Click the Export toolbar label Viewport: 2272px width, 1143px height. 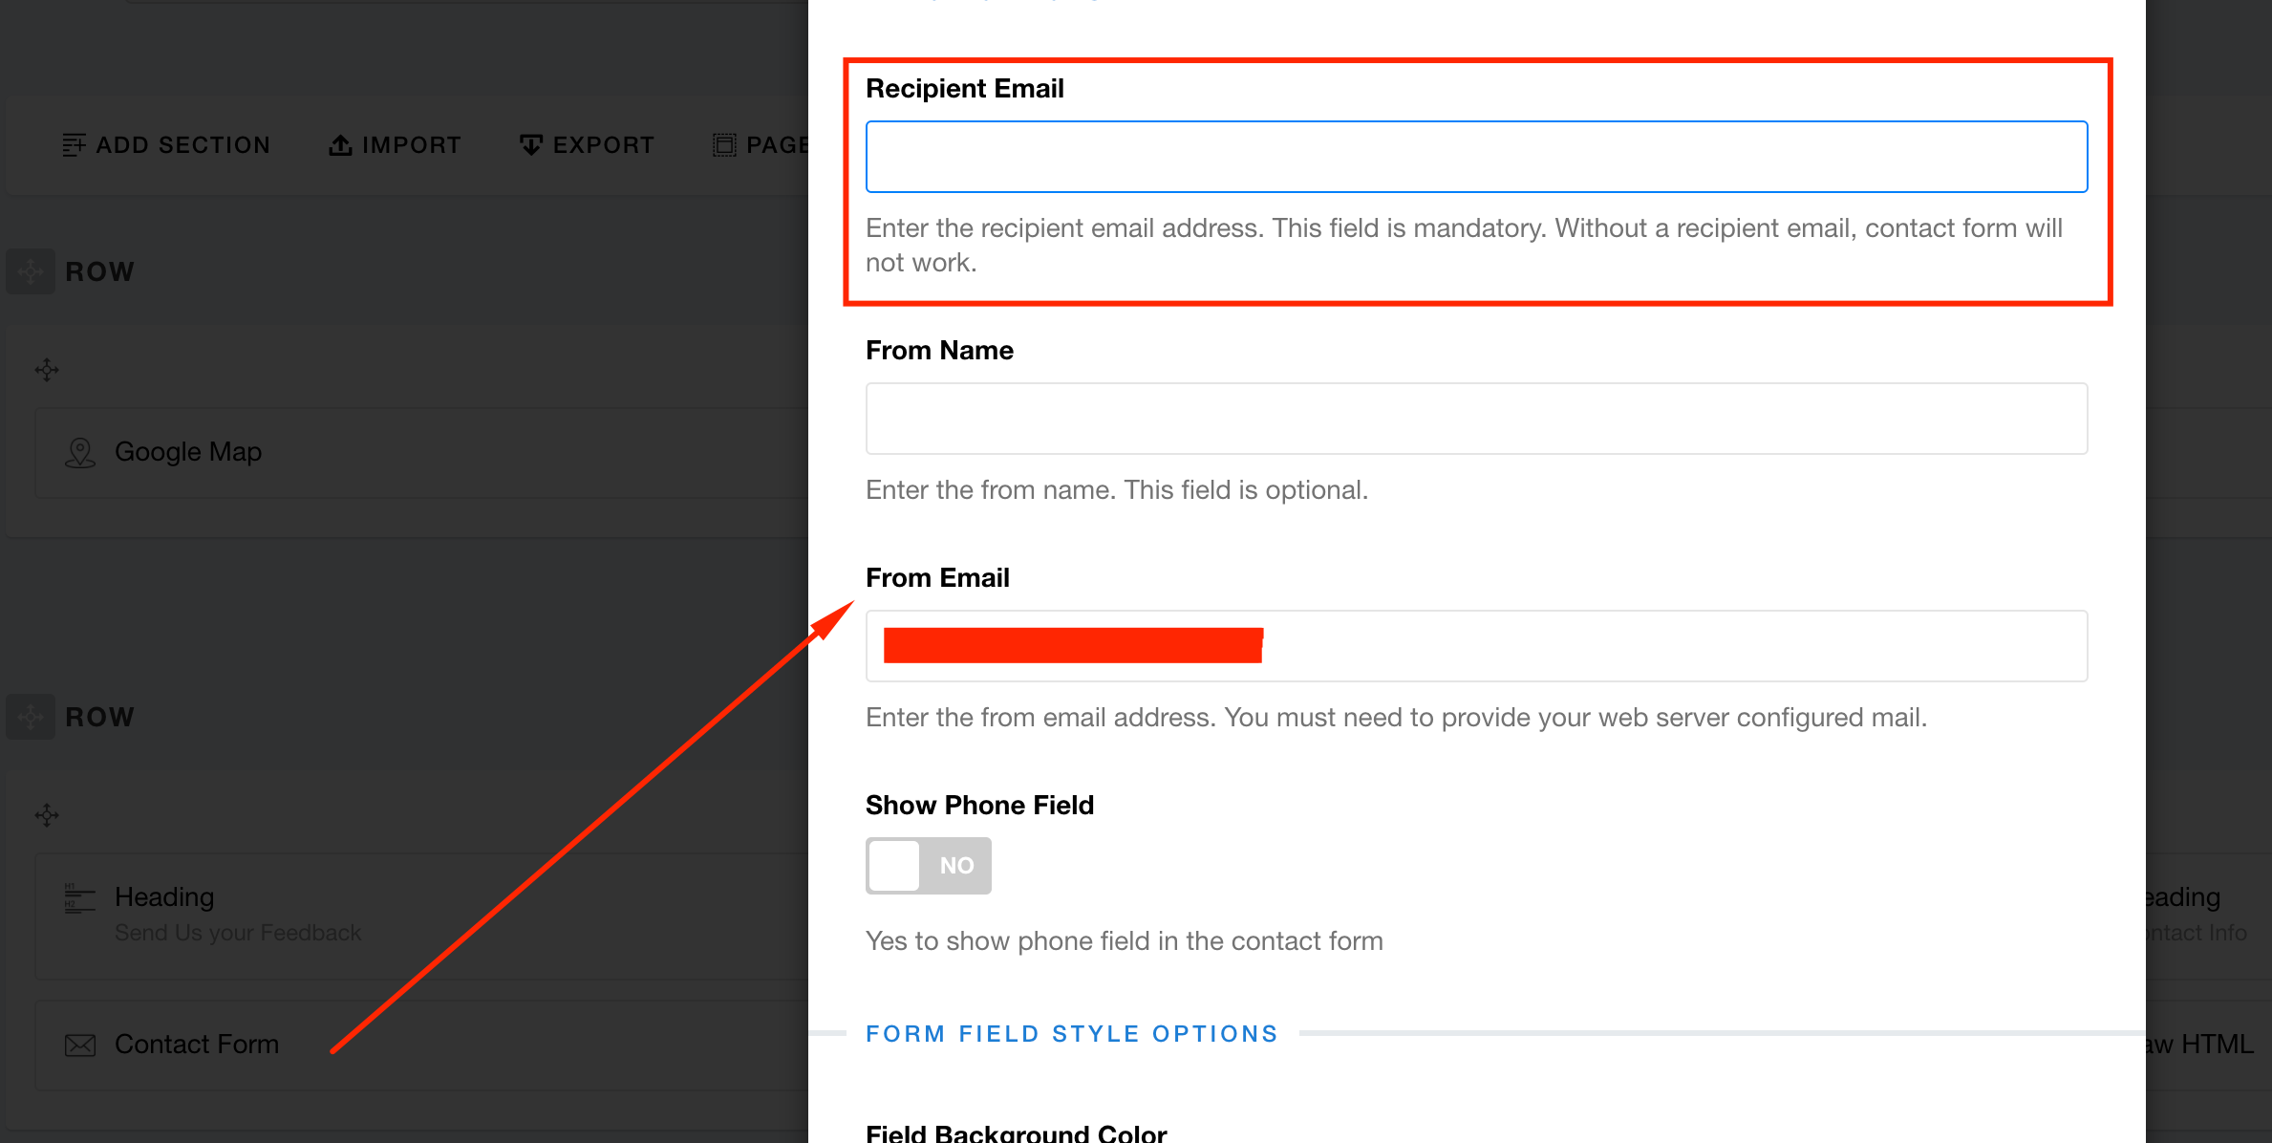pyautogui.click(x=603, y=144)
